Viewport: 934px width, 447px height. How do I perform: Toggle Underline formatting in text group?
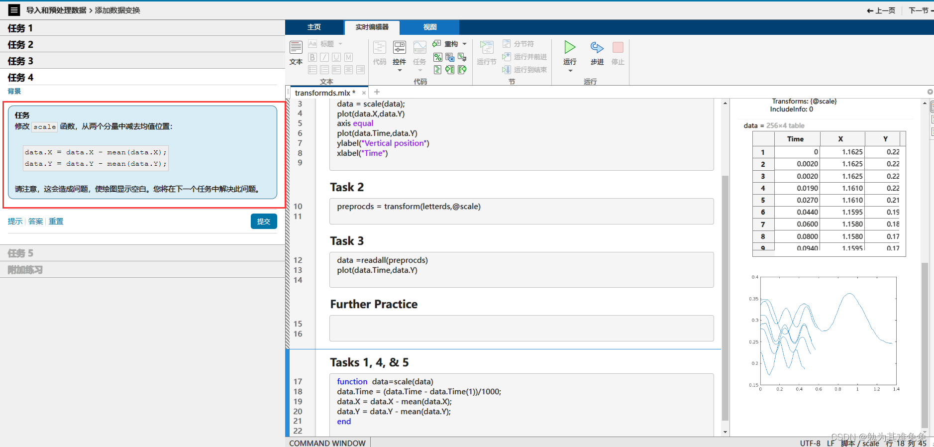click(x=336, y=57)
